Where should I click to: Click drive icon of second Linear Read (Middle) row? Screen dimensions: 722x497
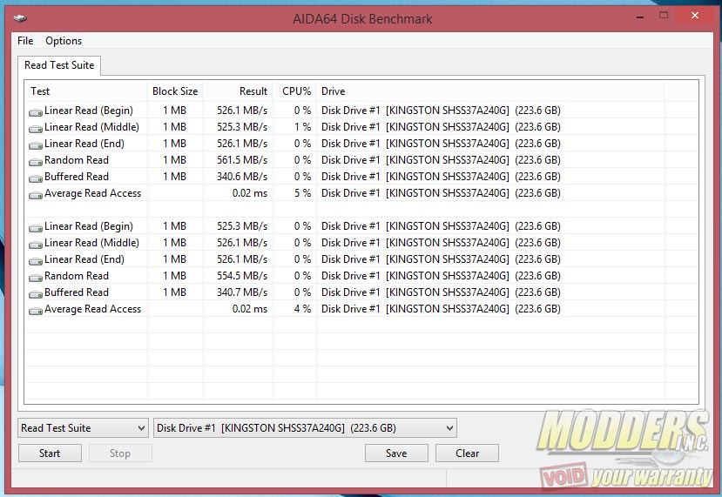pyautogui.click(x=36, y=245)
